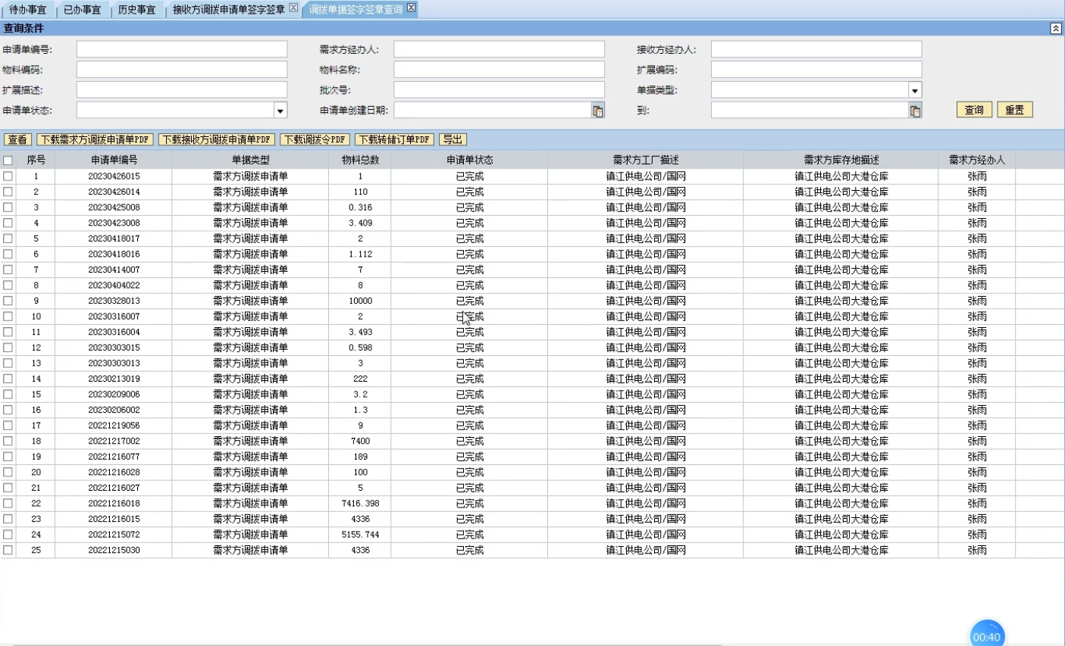Close the 调拨单据签字签章查询 tab
Viewport: 1065px width, 646px height.
coord(411,8)
